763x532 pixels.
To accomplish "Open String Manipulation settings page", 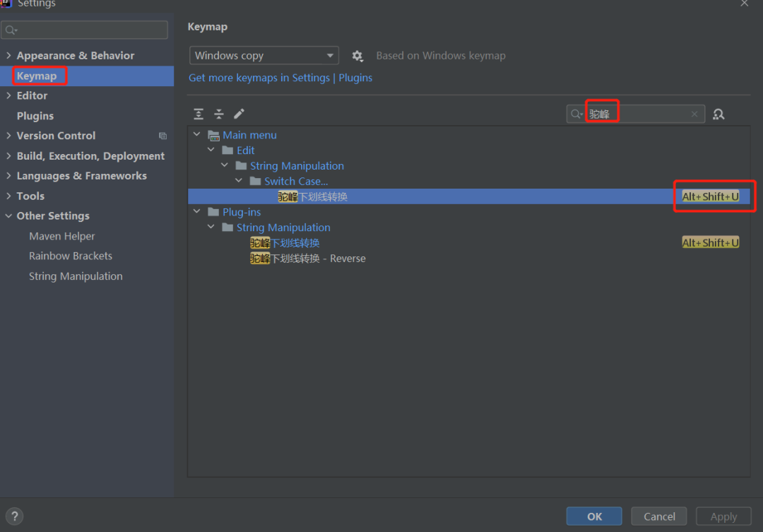I will 76,276.
